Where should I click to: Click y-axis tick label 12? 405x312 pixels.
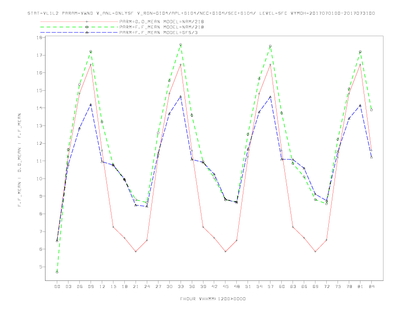click(x=39, y=143)
